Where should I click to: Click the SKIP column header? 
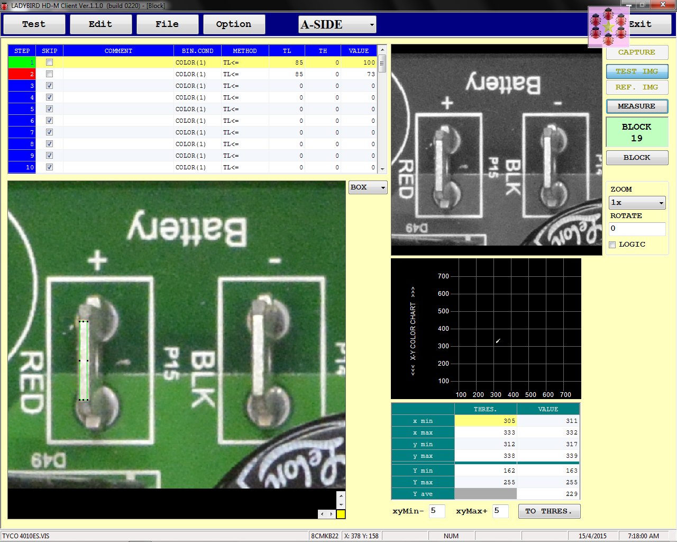click(x=50, y=51)
